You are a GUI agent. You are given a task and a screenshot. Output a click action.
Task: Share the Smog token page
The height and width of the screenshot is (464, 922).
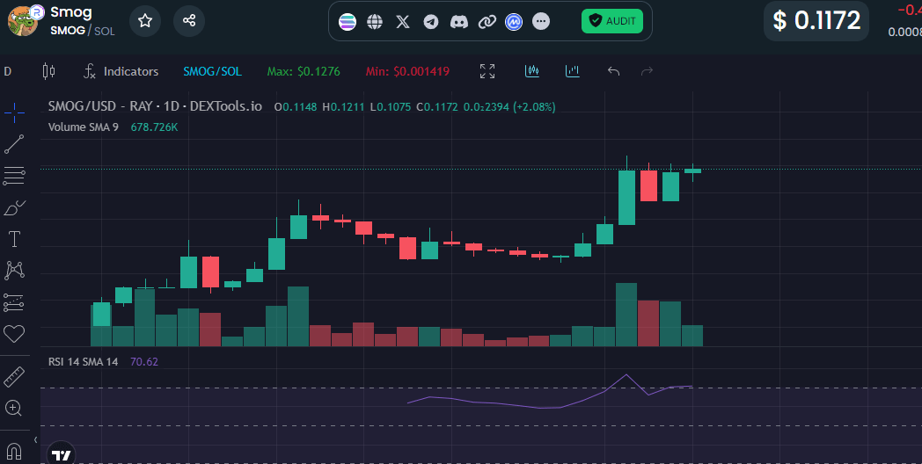tap(189, 21)
